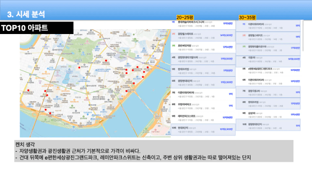This screenshot has height=175, width=312.
Task: Open the e편한세상광진그랜드파크 listing
Action: (x=268, y=70)
